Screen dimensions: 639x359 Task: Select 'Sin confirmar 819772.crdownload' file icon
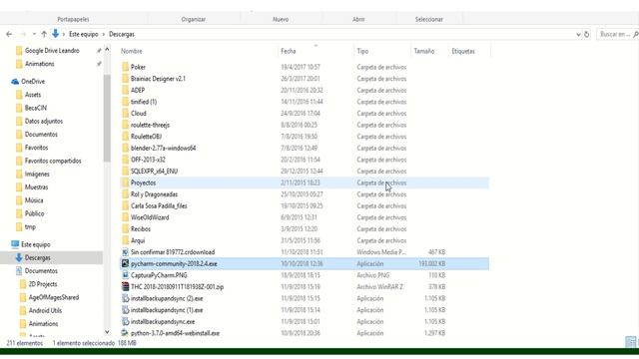125,252
